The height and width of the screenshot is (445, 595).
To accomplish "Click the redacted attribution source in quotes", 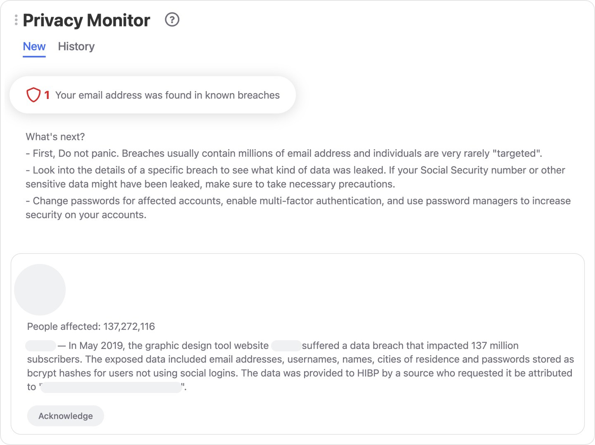I will (x=112, y=387).
